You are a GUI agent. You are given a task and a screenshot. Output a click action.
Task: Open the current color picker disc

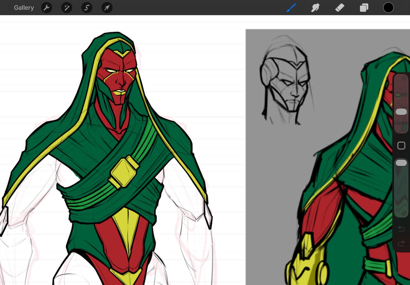click(x=388, y=8)
